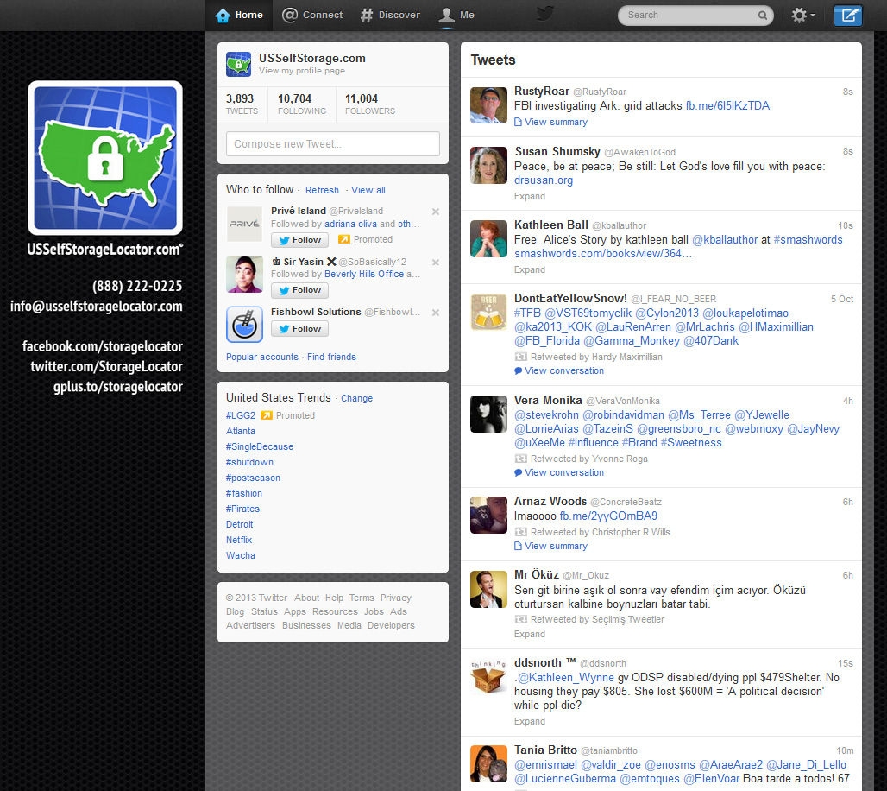Open the 10,704 Following count
887x791 pixels.
(x=301, y=104)
